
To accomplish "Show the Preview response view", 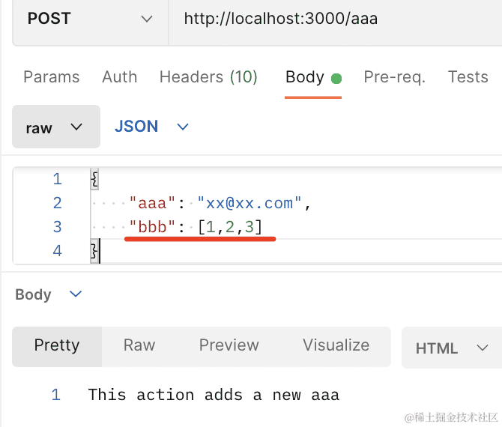I will pyautogui.click(x=229, y=345).
